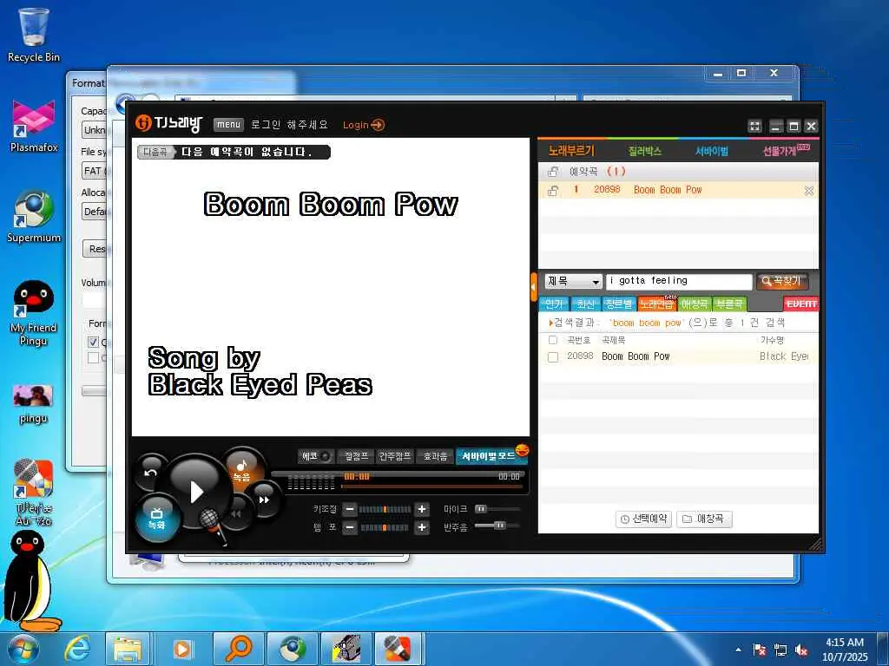The height and width of the screenshot is (666, 889).
Task: Open the 선물가게 gift shop tab
Action: pyautogui.click(x=785, y=151)
